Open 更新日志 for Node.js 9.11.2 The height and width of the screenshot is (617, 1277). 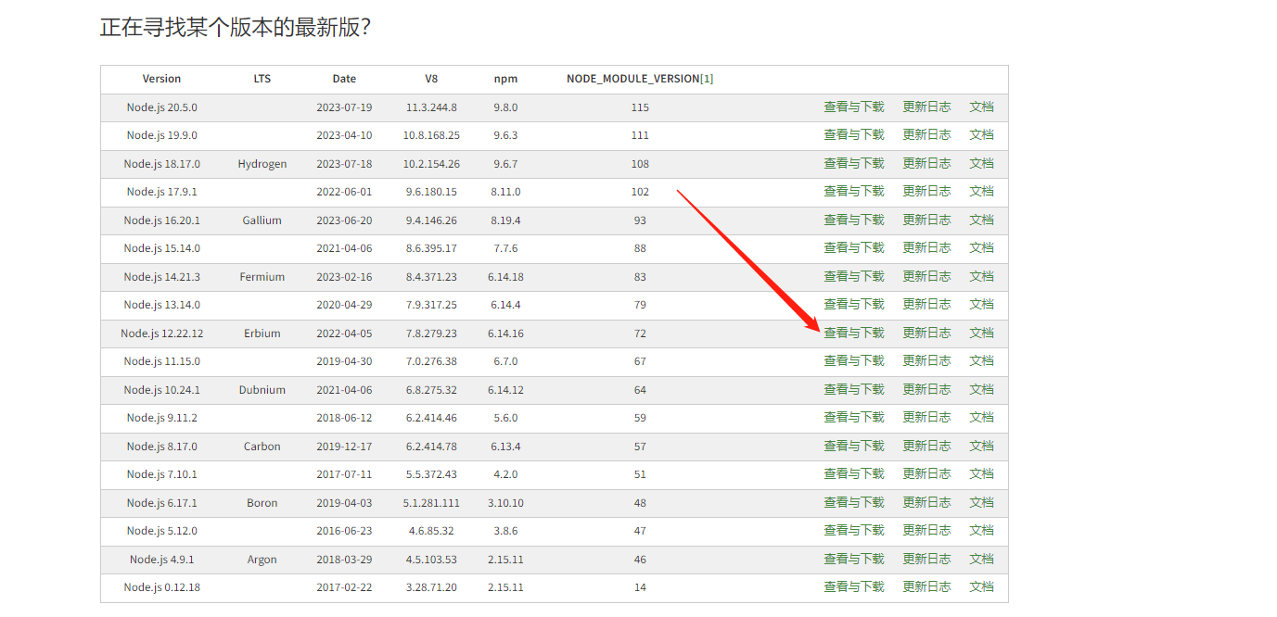[x=926, y=417]
